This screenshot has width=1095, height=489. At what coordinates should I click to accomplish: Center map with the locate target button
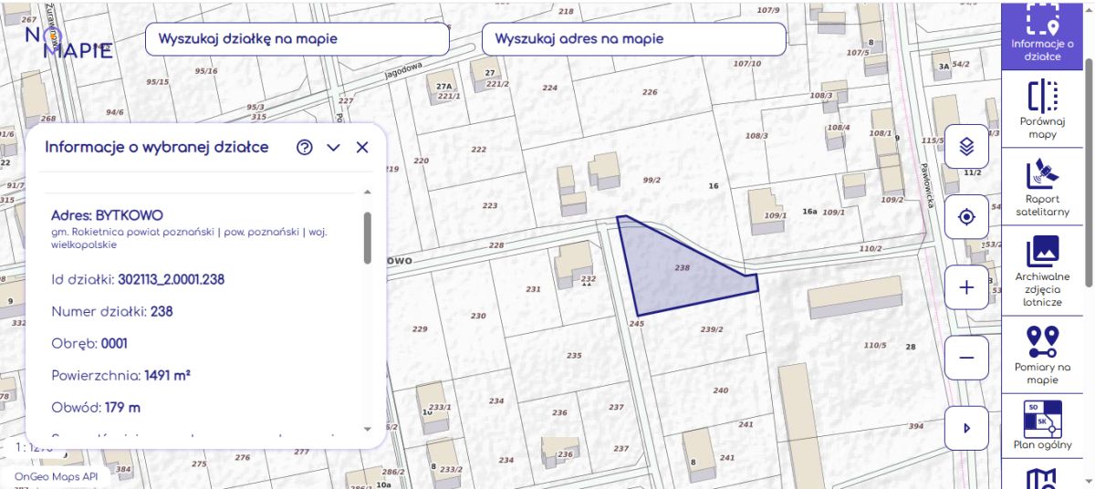[x=967, y=217]
